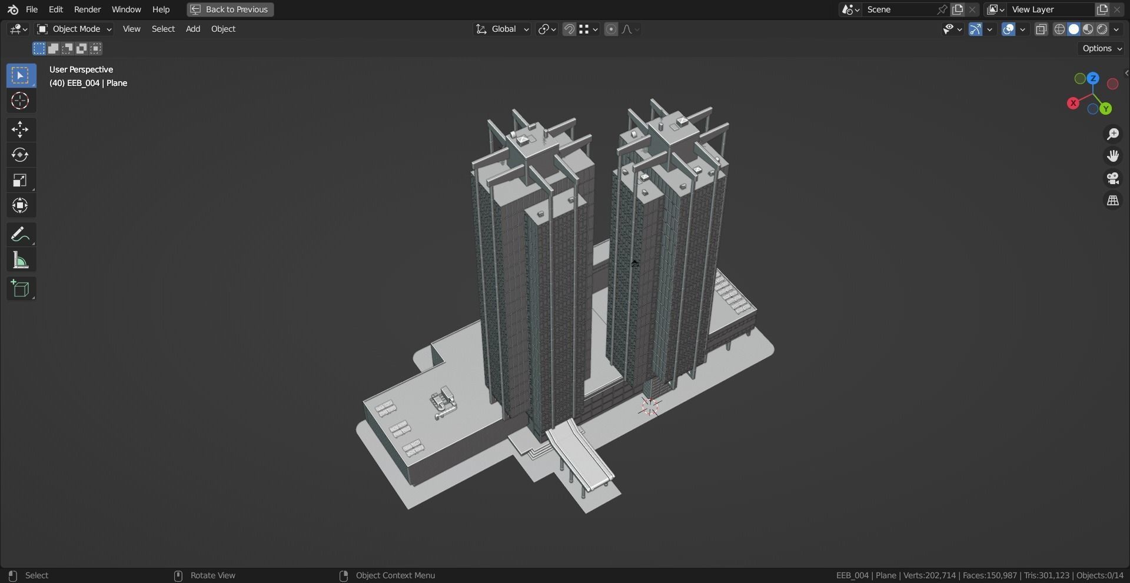The width and height of the screenshot is (1130, 583).
Task: Open the Edit menu
Action: tap(56, 9)
